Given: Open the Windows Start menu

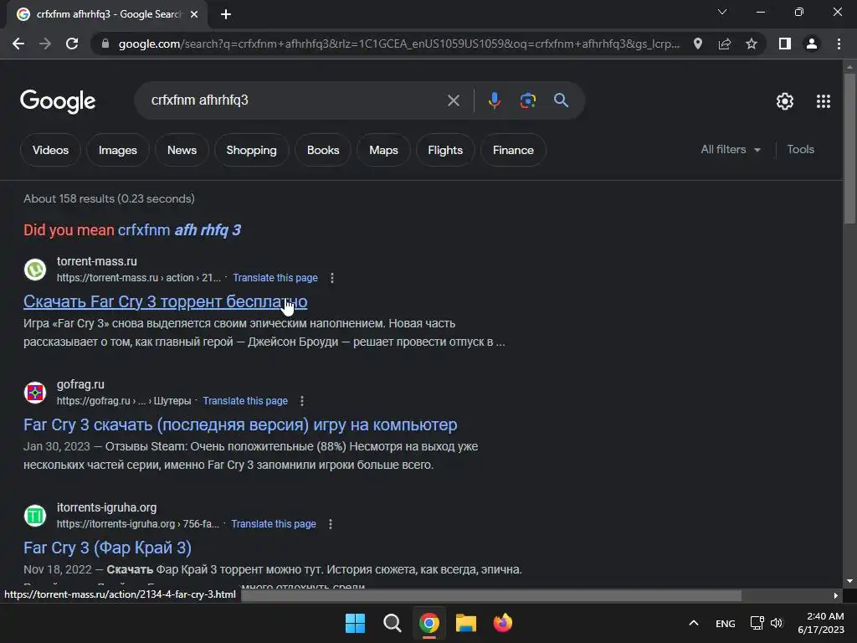Looking at the screenshot, I should pyautogui.click(x=355, y=623).
